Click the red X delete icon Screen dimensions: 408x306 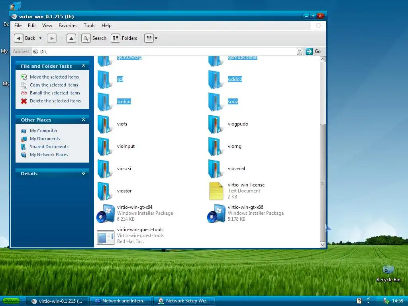click(x=24, y=101)
